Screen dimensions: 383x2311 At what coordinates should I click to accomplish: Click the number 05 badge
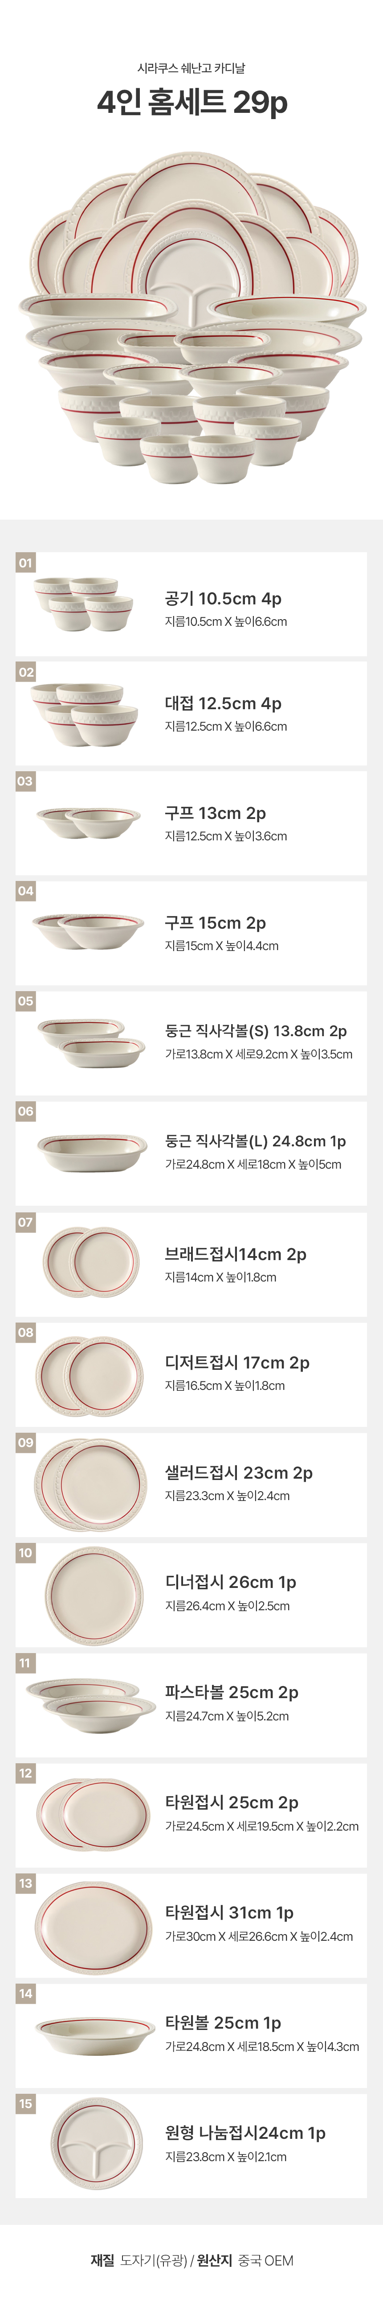[25, 1000]
